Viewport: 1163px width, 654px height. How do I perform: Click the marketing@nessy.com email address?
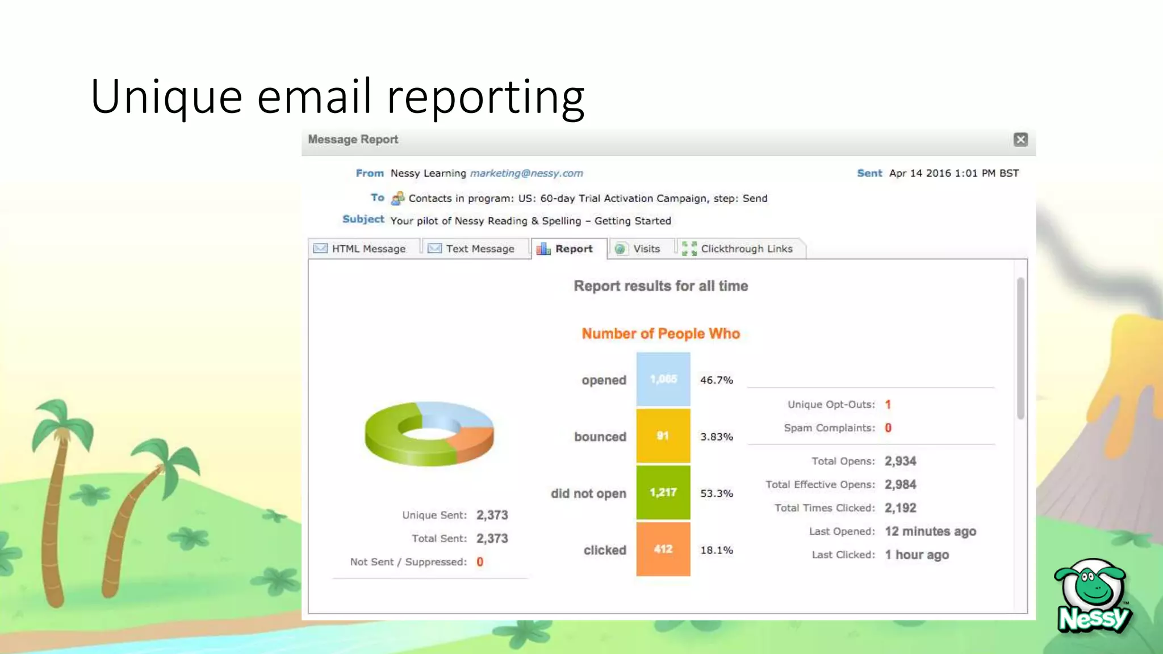click(x=526, y=173)
